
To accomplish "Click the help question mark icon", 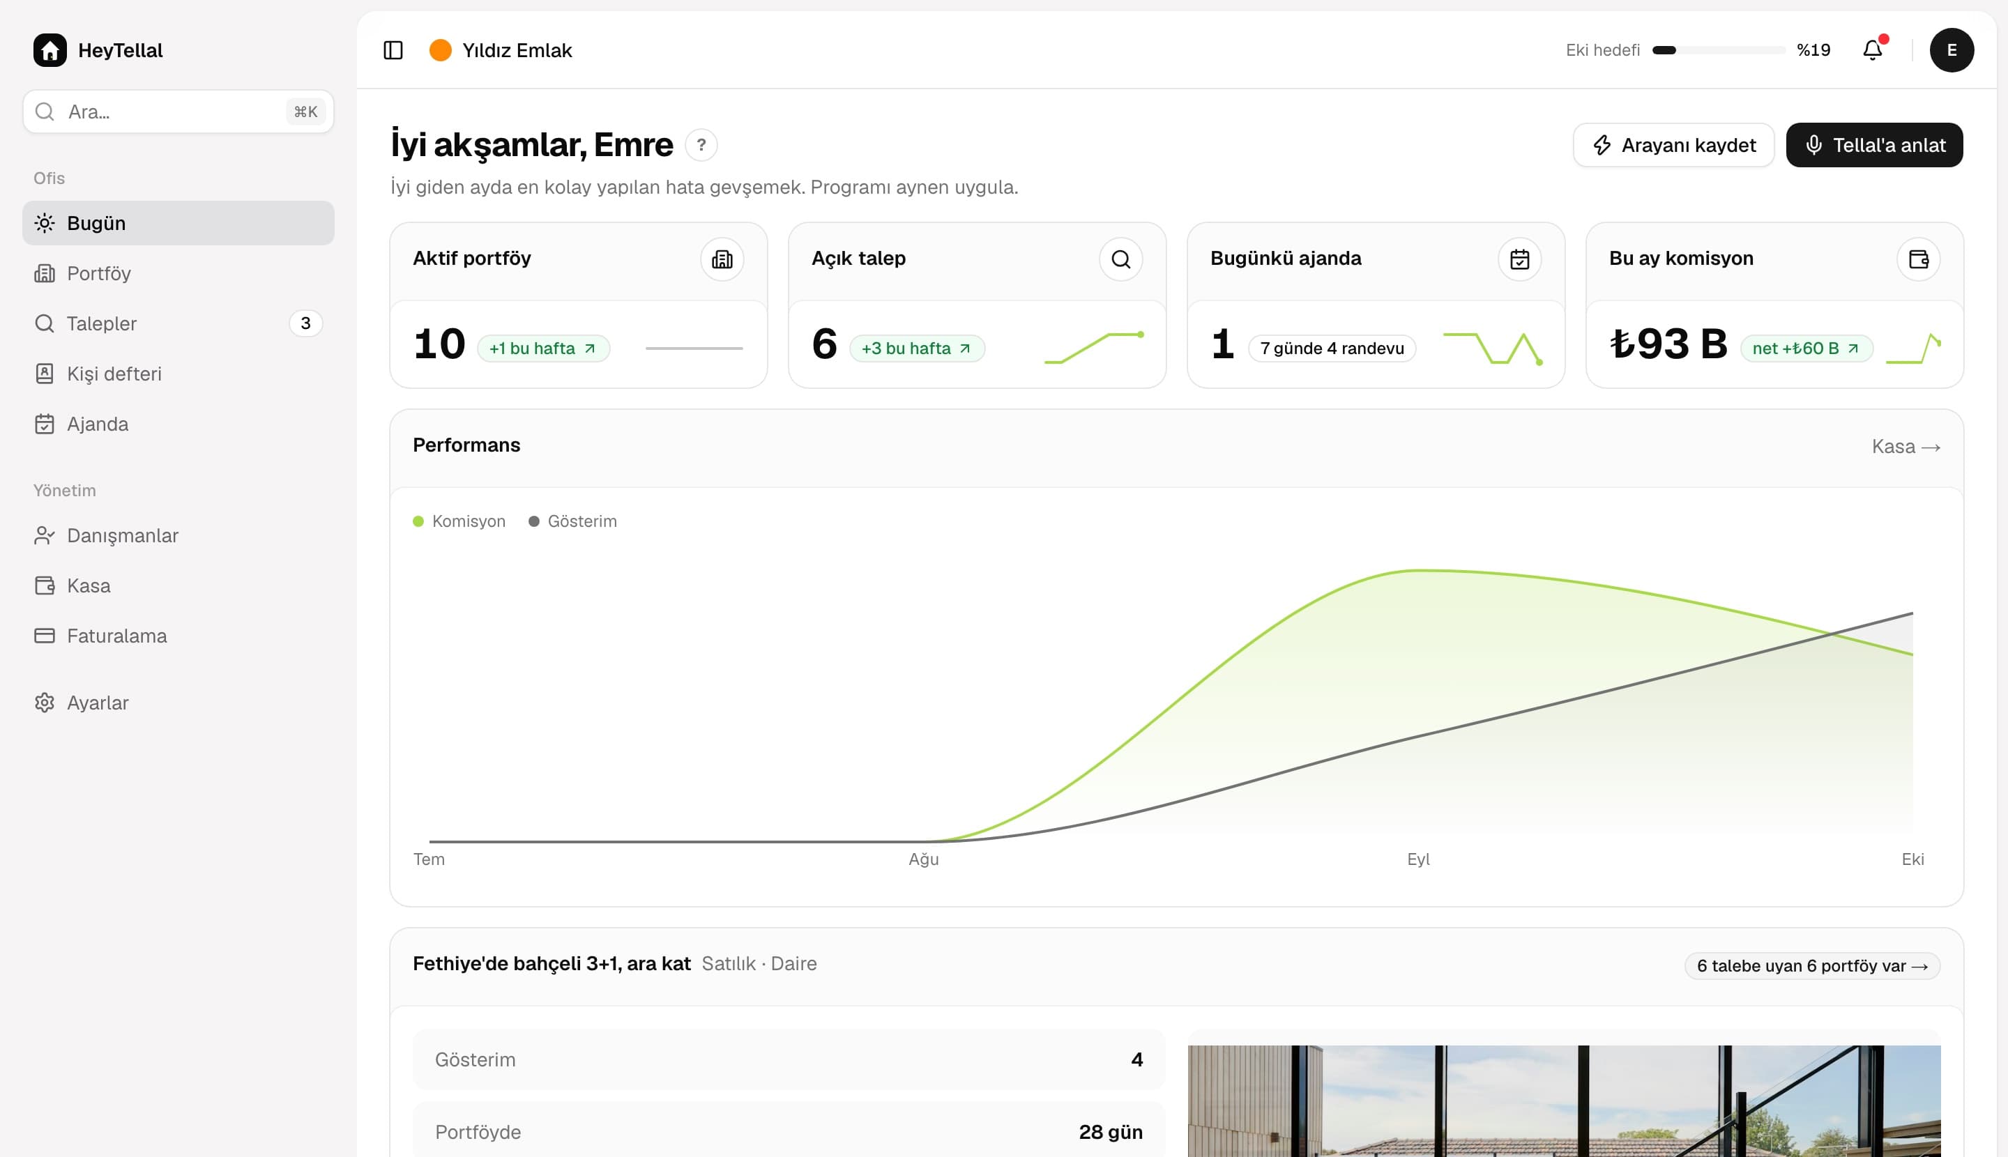I will coord(701,145).
